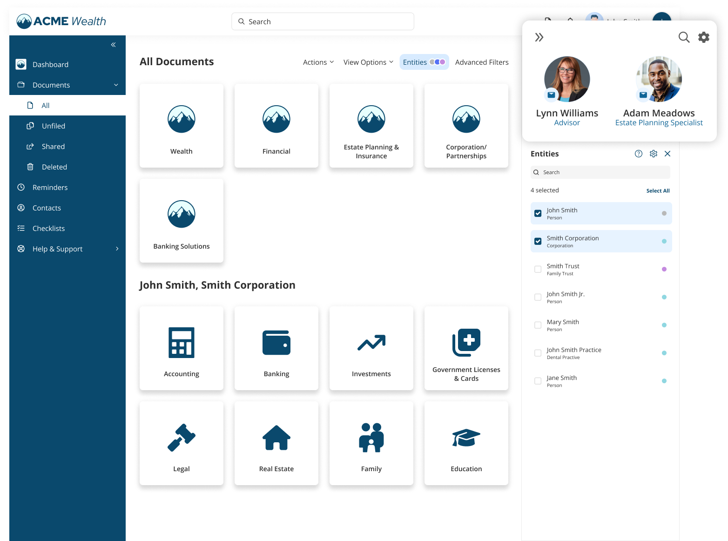Open the Legal gavel folder
Viewport: 728px width, 541px height.
(181, 438)
